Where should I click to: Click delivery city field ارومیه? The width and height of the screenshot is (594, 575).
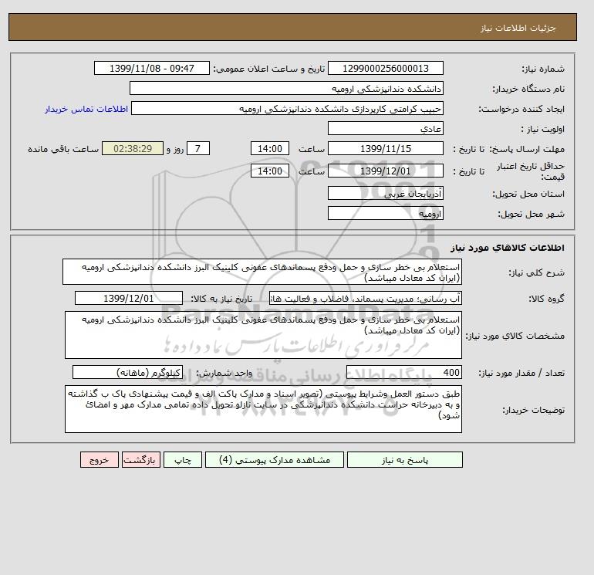(386, 213)
